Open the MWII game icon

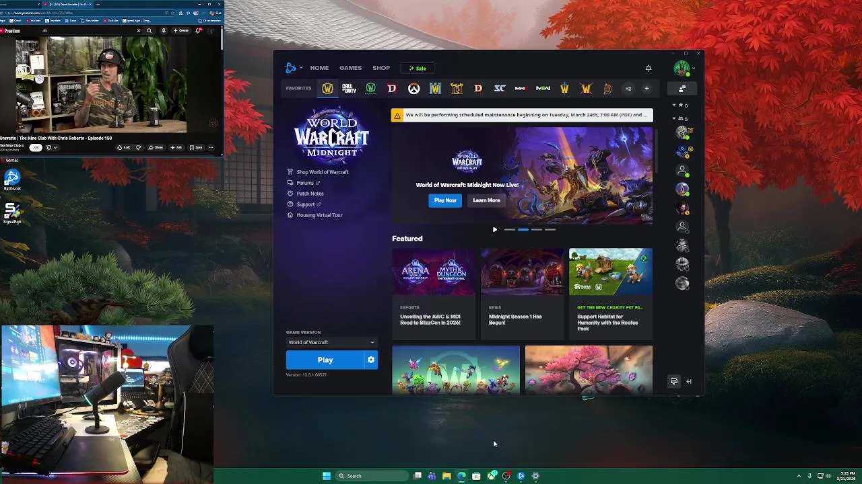[x=543, y=89]
